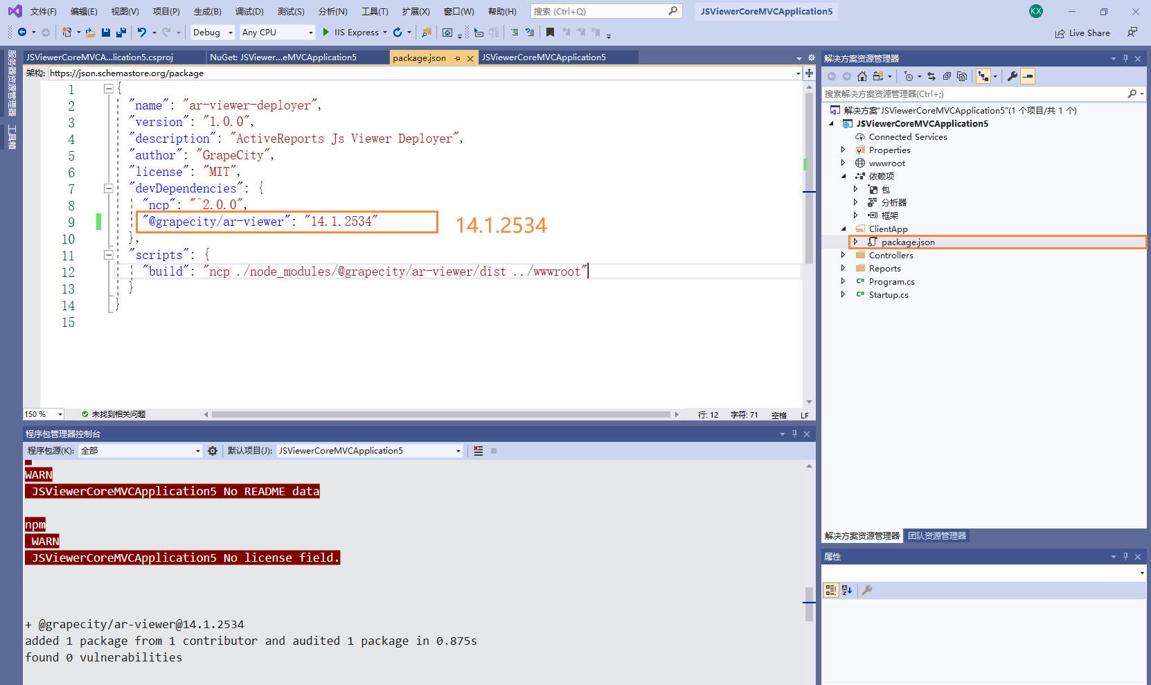Screen dimensions: 1151x685
Task: Click the editor horizontal scrollbar
Action: (441, 414)
